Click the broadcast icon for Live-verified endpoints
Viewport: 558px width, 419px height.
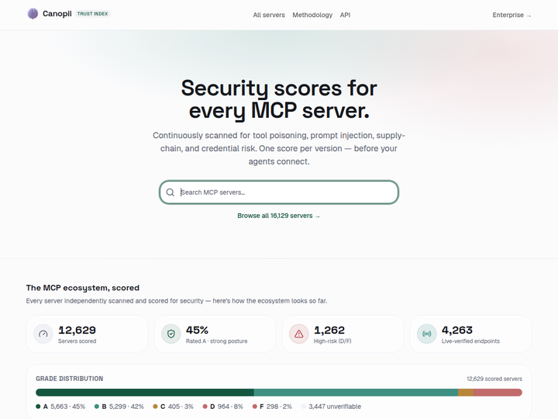tap(427, 334)
